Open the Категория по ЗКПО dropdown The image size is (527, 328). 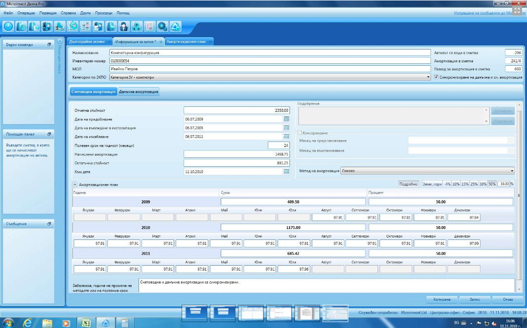[x=428, y=77]
